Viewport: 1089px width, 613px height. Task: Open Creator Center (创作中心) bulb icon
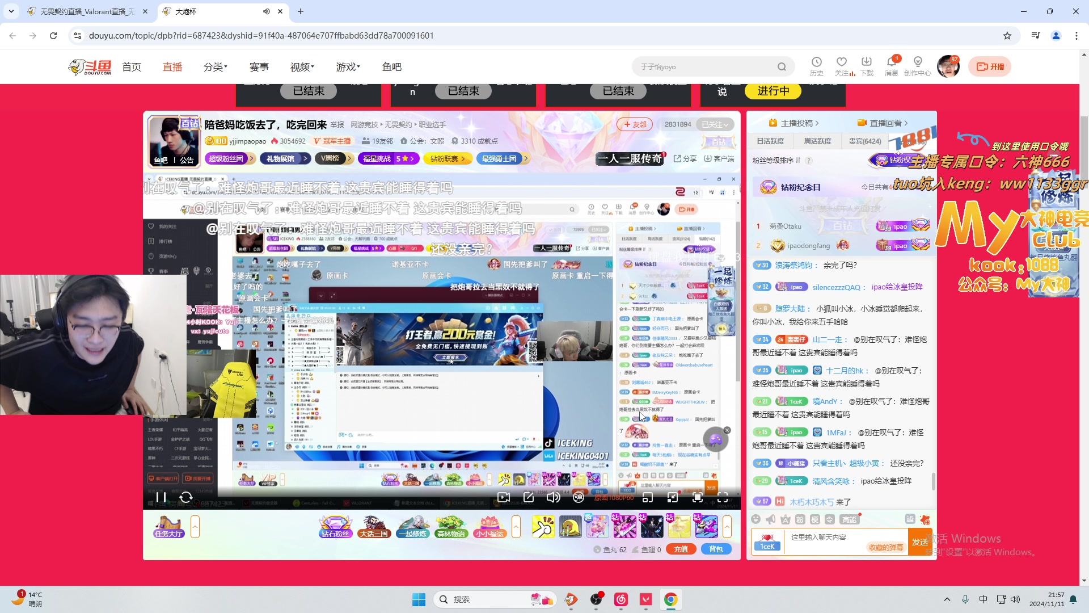coord(918,66)
